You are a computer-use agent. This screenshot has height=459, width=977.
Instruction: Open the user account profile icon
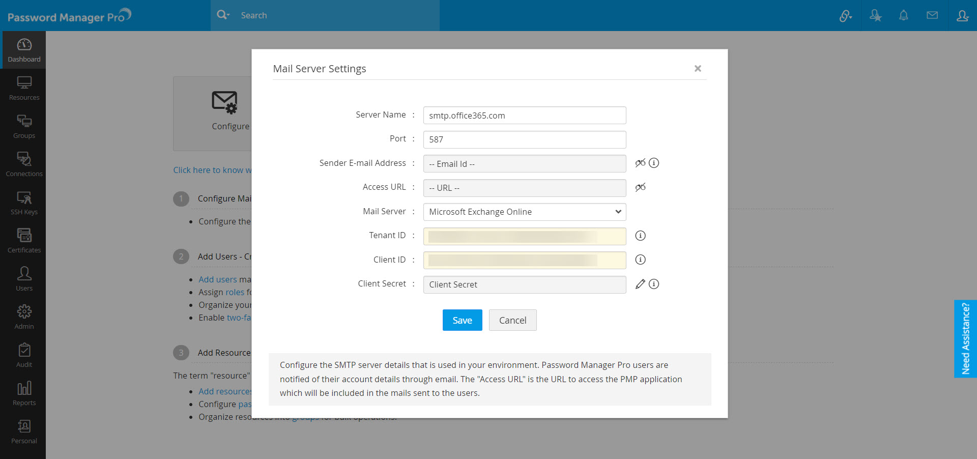pyautogui.click(x=962, y=15)
